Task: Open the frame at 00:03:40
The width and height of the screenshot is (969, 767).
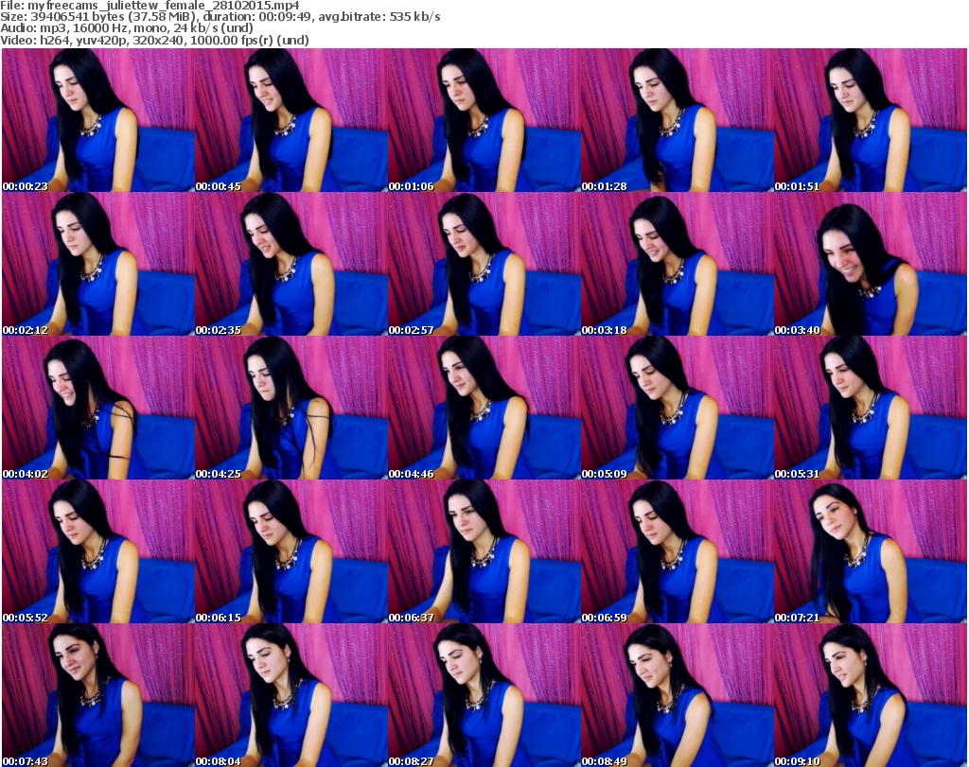Action: [x=871, y=264]
